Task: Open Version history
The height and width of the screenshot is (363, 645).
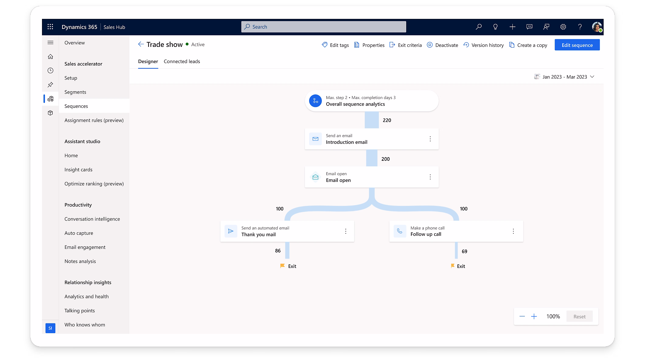Action: (x=483, y=45)
